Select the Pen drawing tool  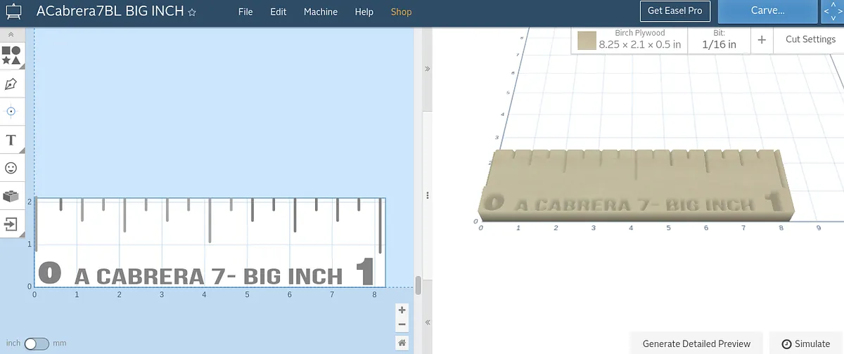pos(11,84)
